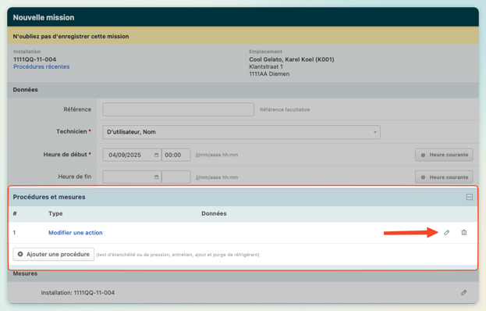Click the pencil edit icon for Modifier une action
The image size is (486, 311).
point(447,233)
